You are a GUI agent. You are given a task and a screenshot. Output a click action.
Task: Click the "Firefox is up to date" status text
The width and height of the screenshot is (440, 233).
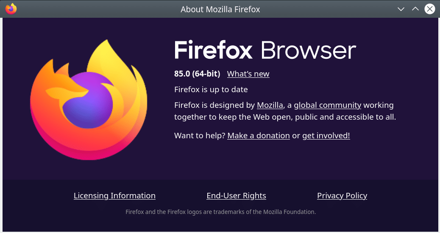[x=211, y=90]
